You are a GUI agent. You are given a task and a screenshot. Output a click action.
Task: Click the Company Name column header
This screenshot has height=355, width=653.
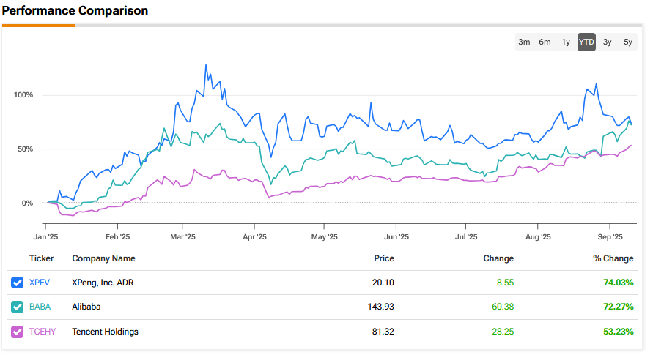[103, 258]
